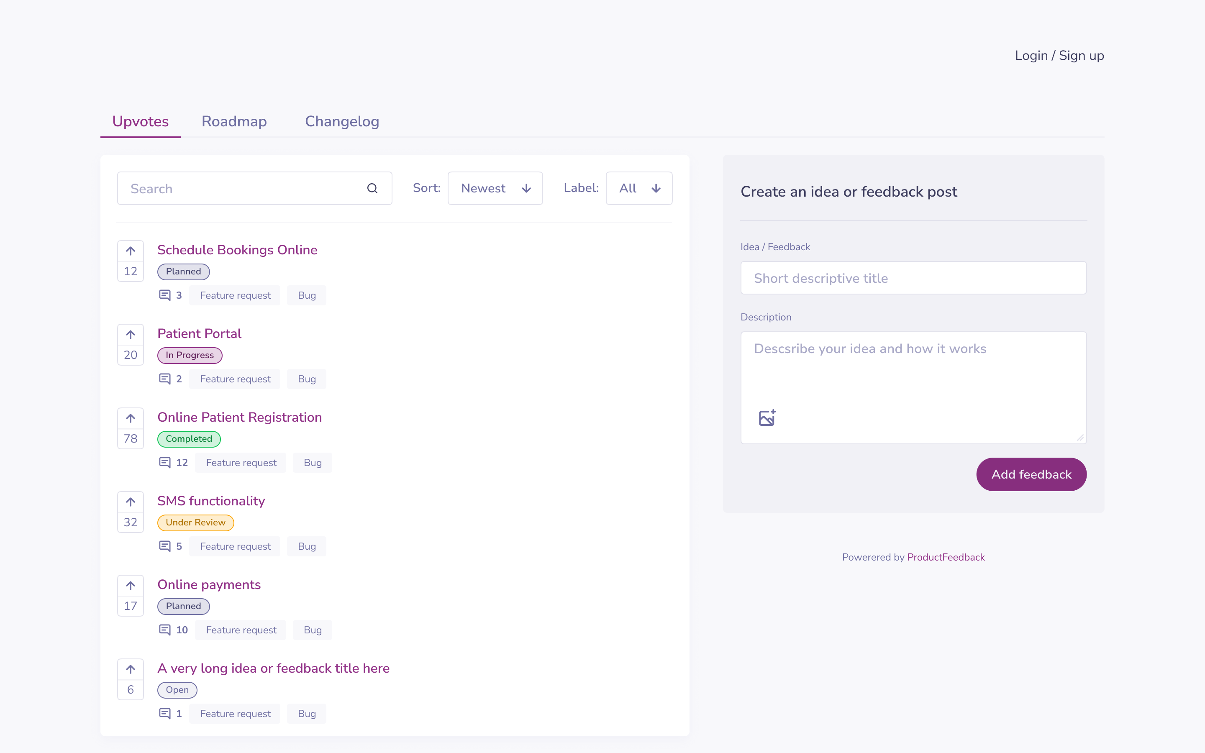This screenshot has width=1205, height=753.
Task: Open Online payments post
Action: tap(209, 585)
